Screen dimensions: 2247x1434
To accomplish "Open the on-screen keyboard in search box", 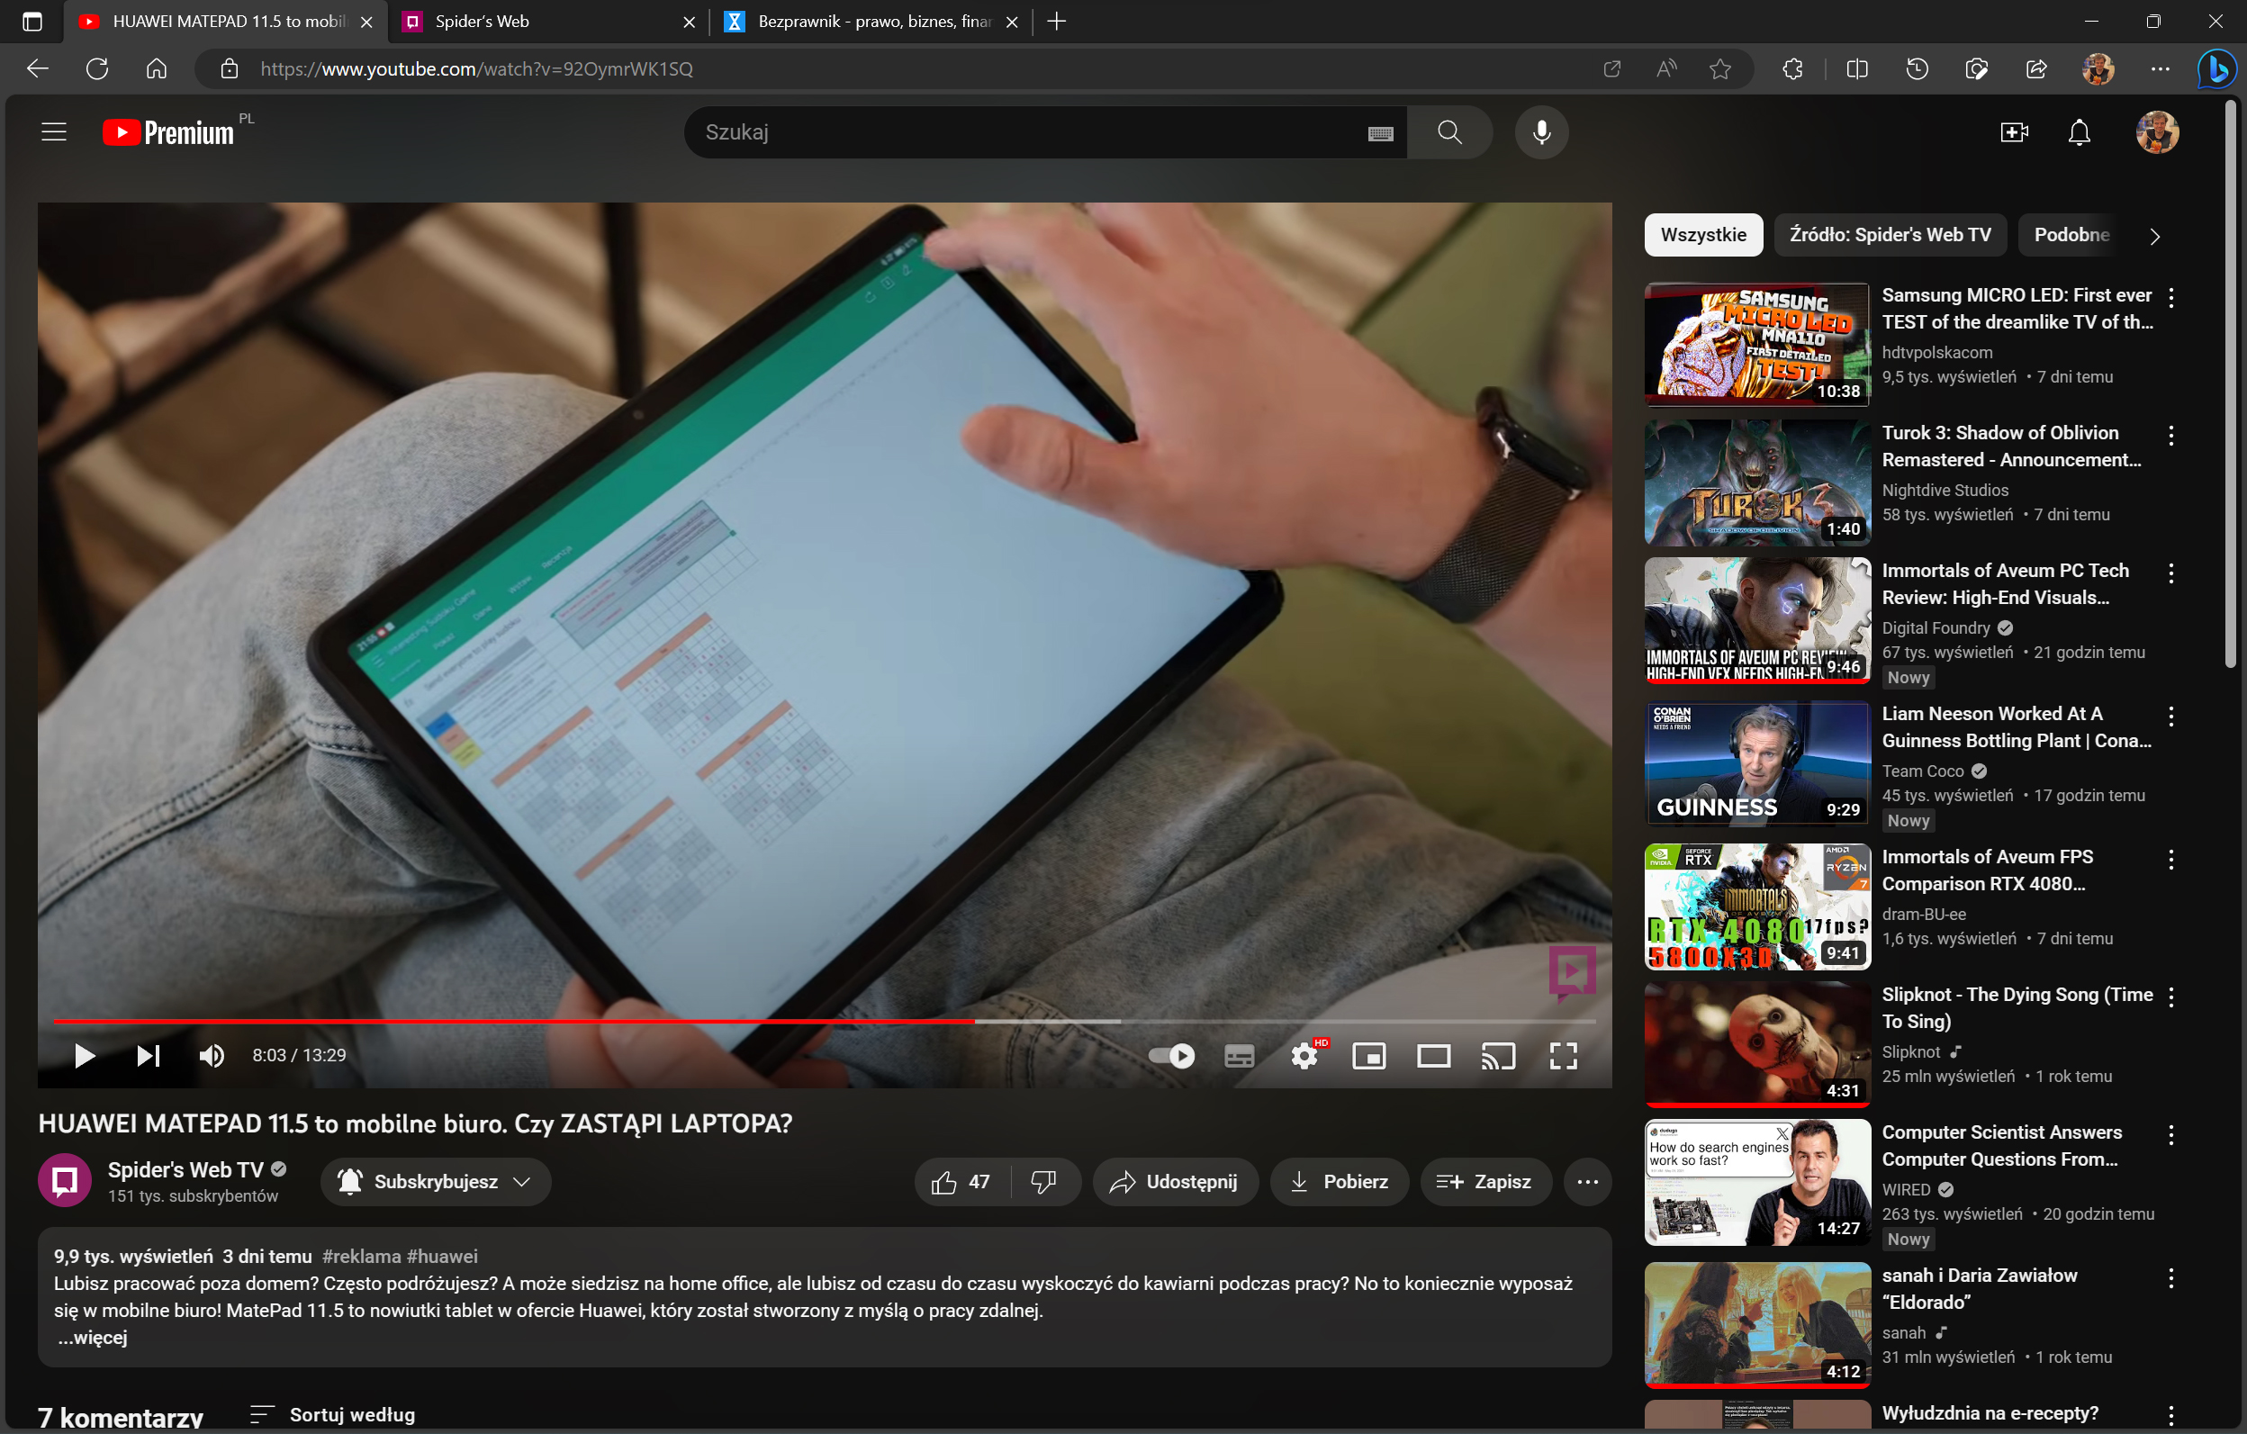I will pos(1380,133).
